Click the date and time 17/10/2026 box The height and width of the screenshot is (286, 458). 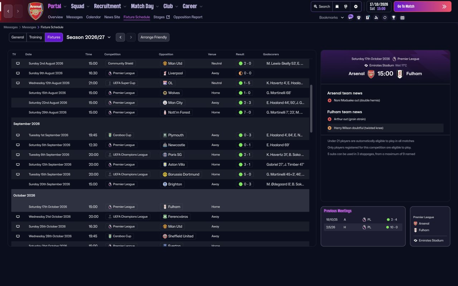point(379,6)
